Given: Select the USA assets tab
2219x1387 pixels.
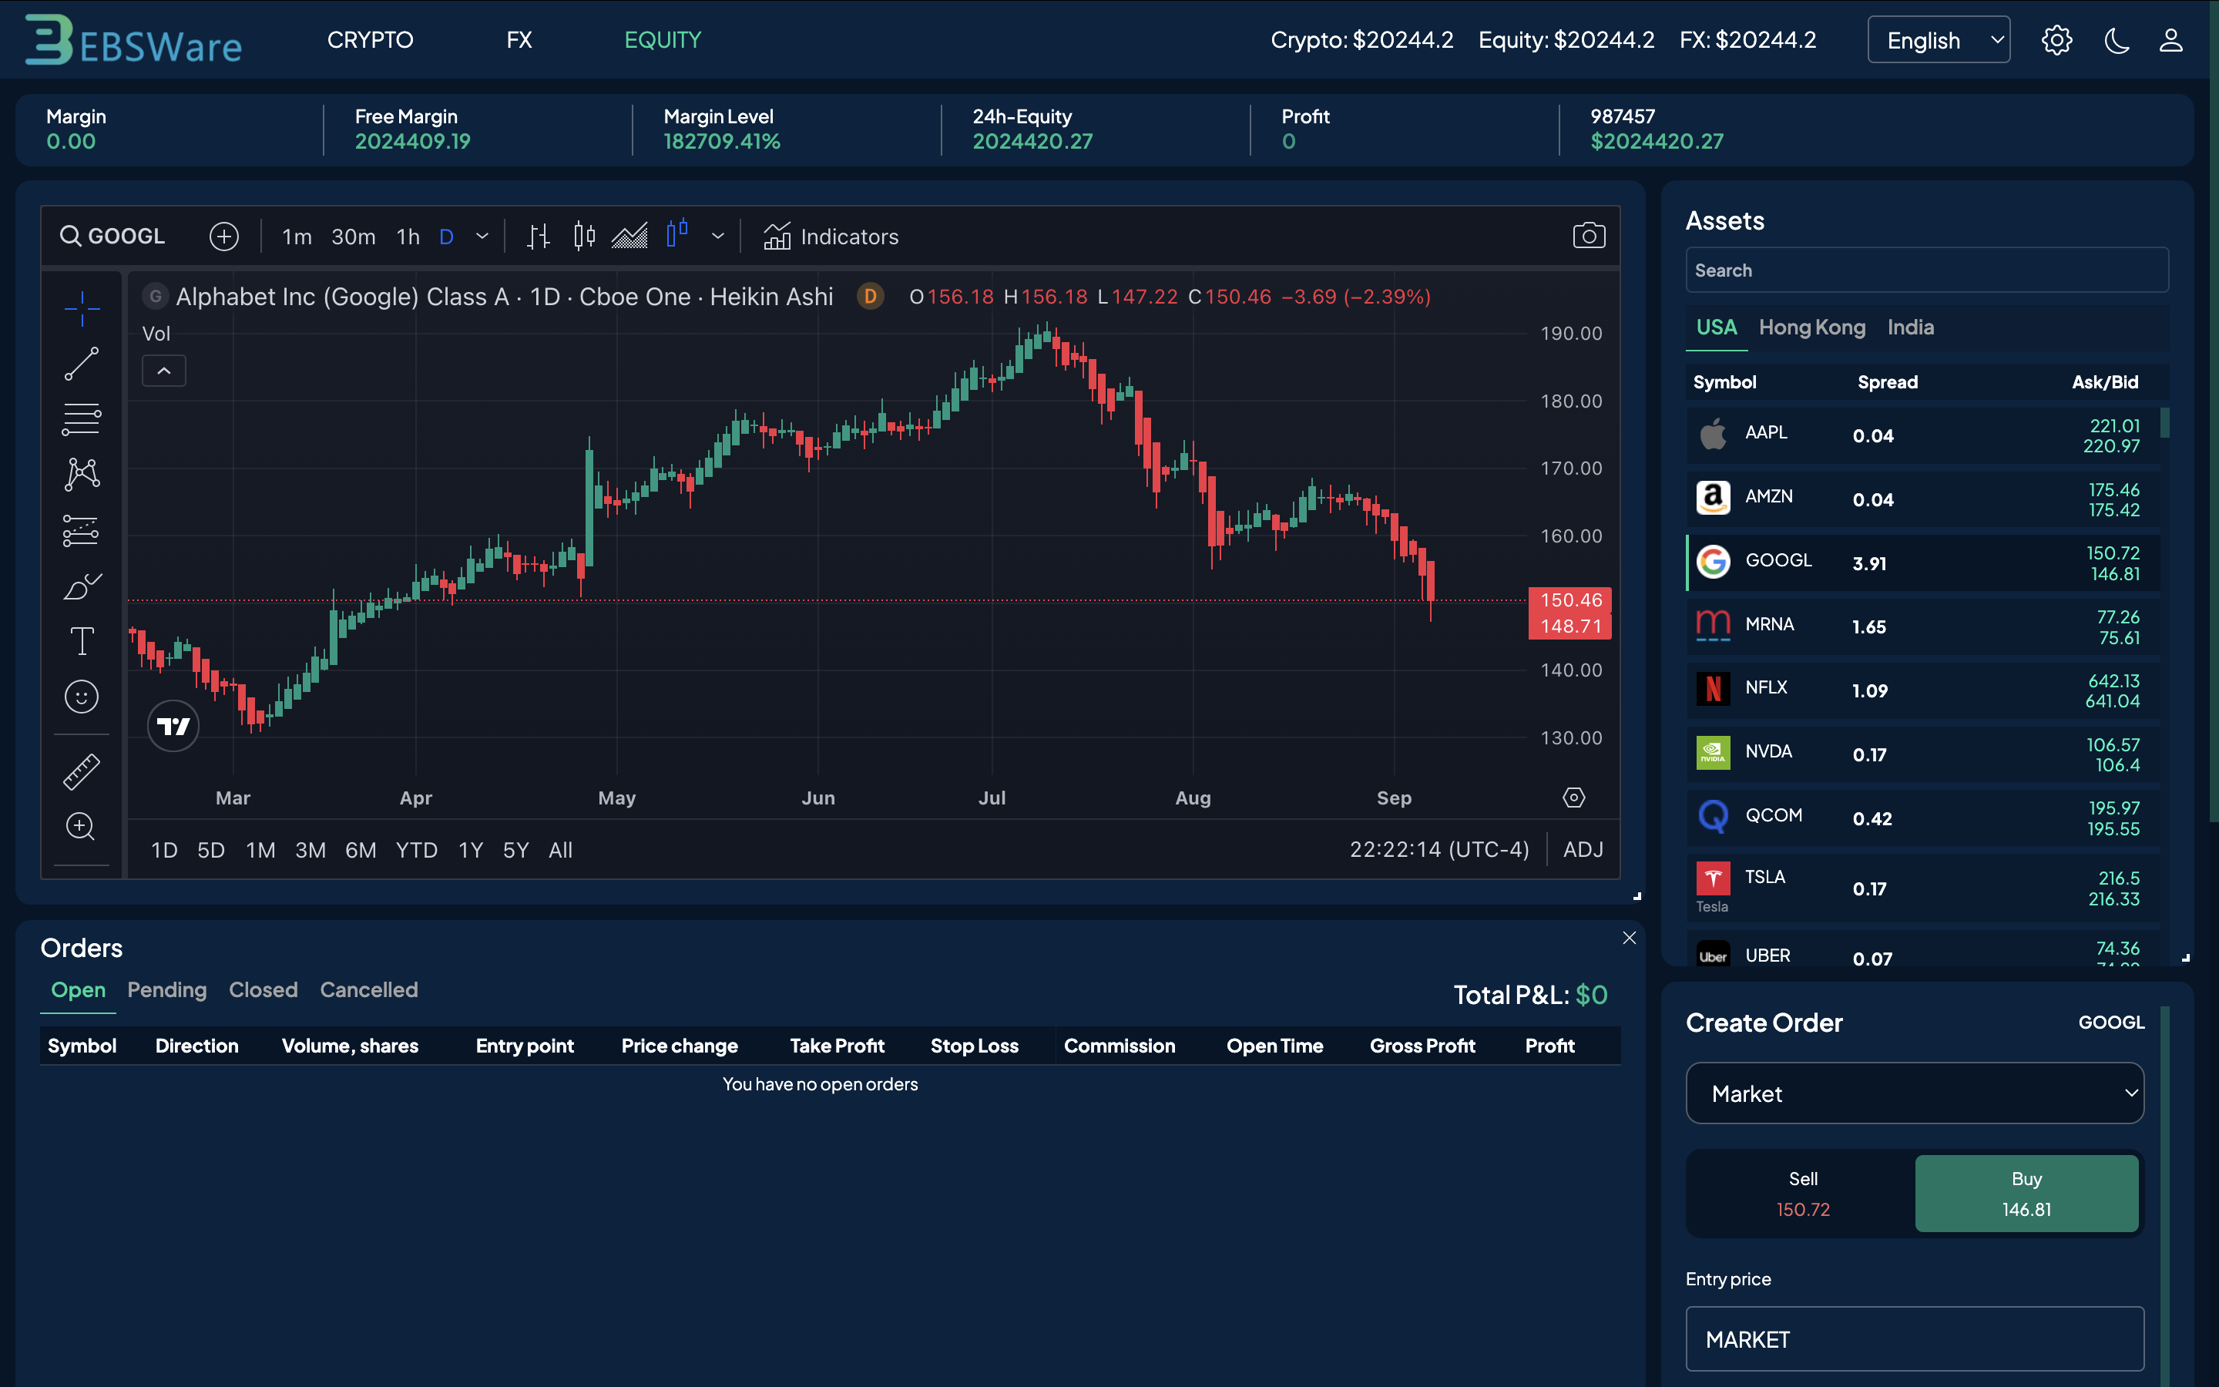Looking at the screenshot, I should click(x=1717, y=327).
